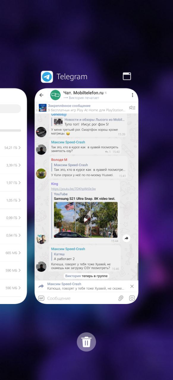The image size is (173, 380).
Task: Open pinned message thumbnail image
Action: click(43, 108)
